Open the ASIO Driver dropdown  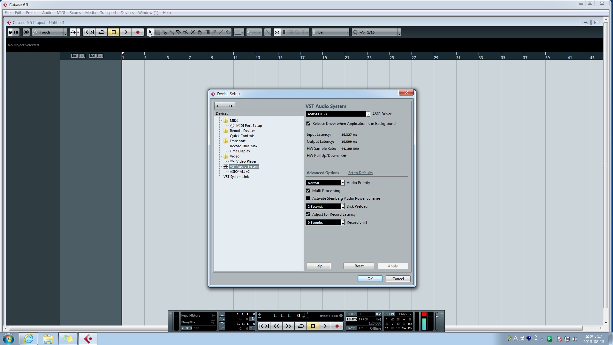tap(338, 114)
